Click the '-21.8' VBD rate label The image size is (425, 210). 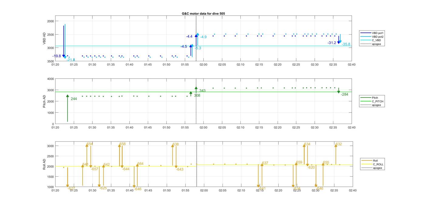pos(71,60)
